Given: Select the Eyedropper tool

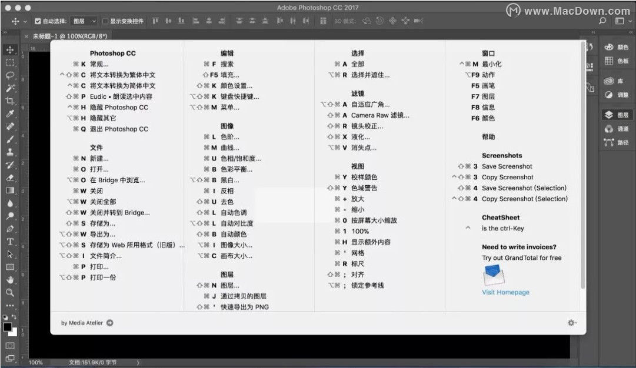Looking at the screenshot, I should tap(10, 114).
